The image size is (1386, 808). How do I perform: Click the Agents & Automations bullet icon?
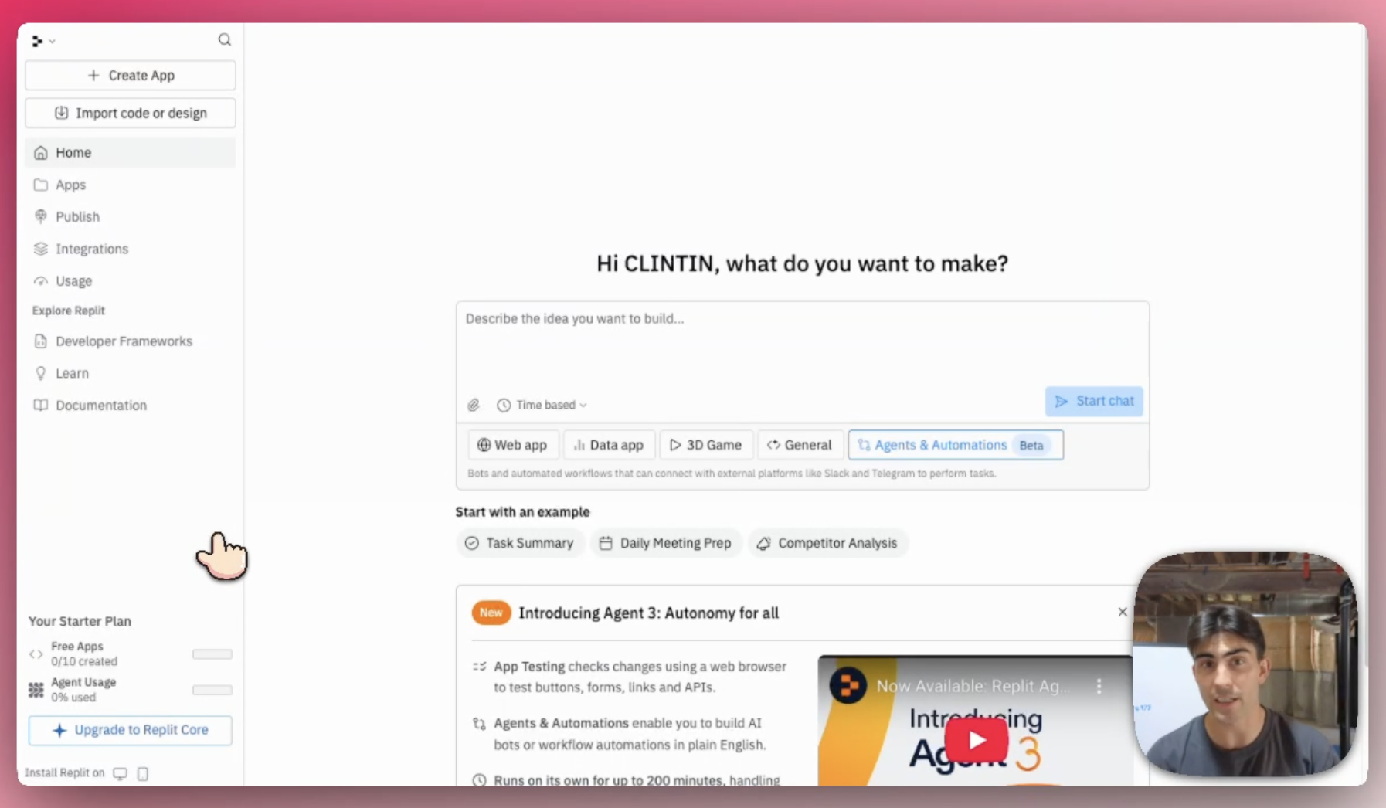pyautogui.click(x=480, y=724)
